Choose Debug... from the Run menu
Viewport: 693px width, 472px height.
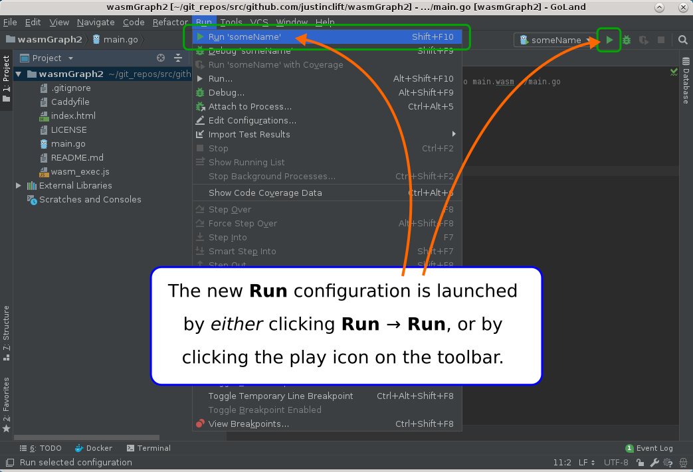[327, 93]
